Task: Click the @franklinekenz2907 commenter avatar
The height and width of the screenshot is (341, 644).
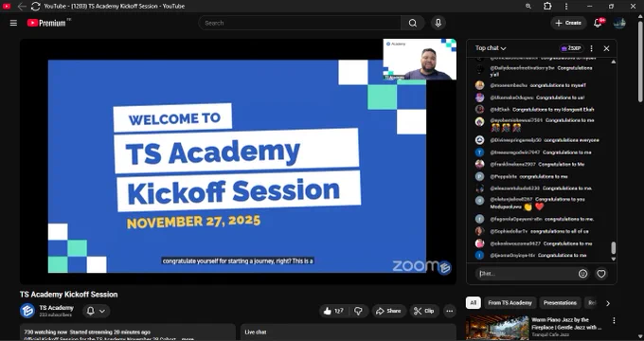Action: tap(480, 164)
